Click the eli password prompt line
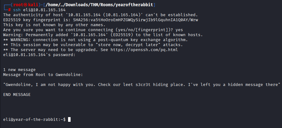Screen dimensions: 282x128 [x=39, y=55]
